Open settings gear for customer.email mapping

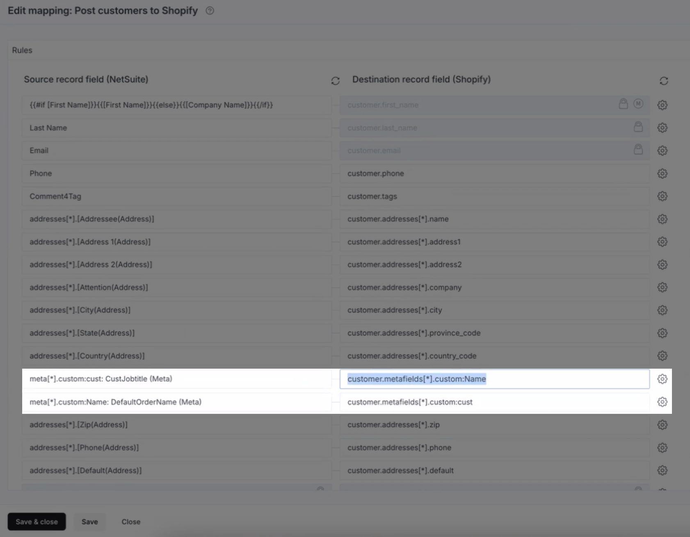point(662,151)
